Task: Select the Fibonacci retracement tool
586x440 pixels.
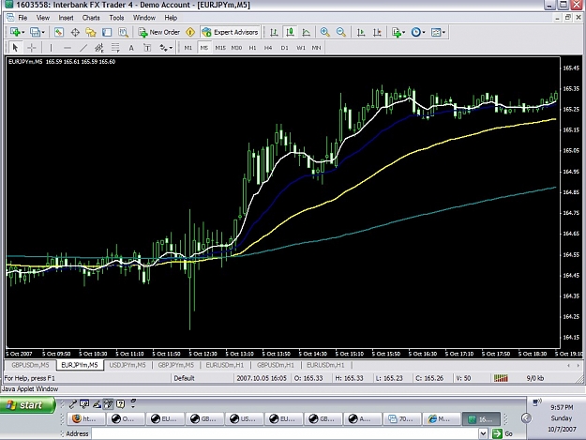Action: click(115, 48)
